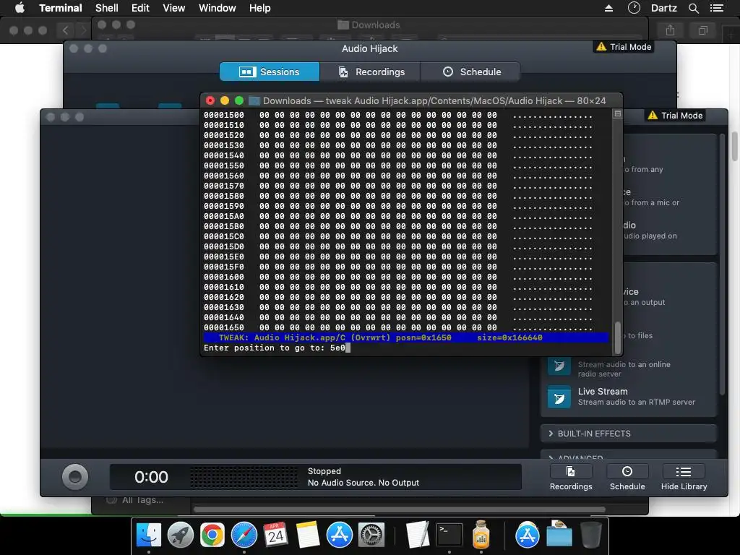This screenshot has height=555, width=740.
Task: Click the Finder horizontal scrollbar at bottom
Action: (x=400, y=509)
